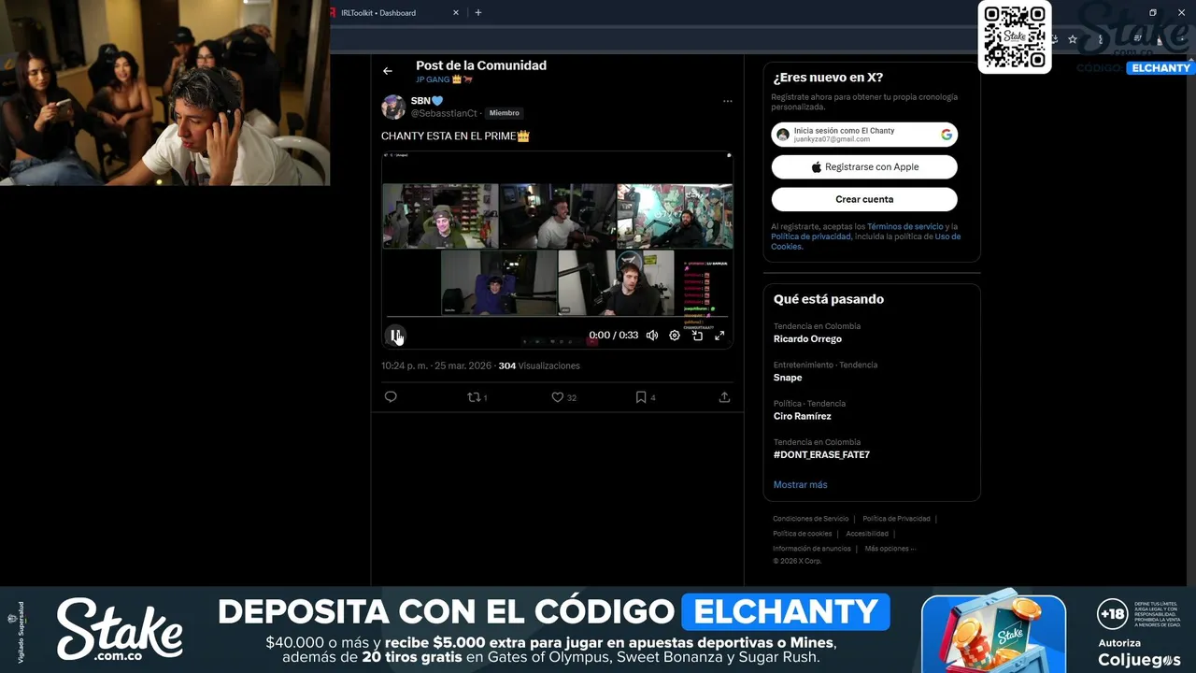
Task: Open Política de Privacidad footer link
Action: (896, 519)
